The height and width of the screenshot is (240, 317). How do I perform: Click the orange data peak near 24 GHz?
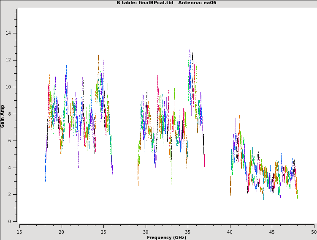(98, 55)
